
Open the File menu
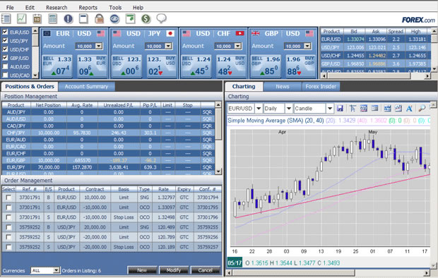pos(10,8)
